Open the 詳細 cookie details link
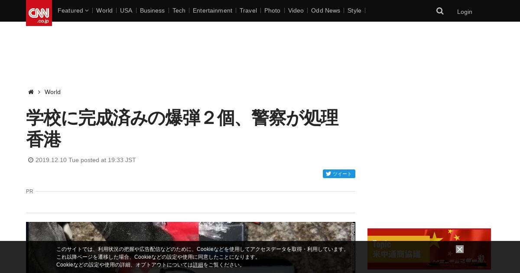This screenshot has height=273, width=520. 198,265
